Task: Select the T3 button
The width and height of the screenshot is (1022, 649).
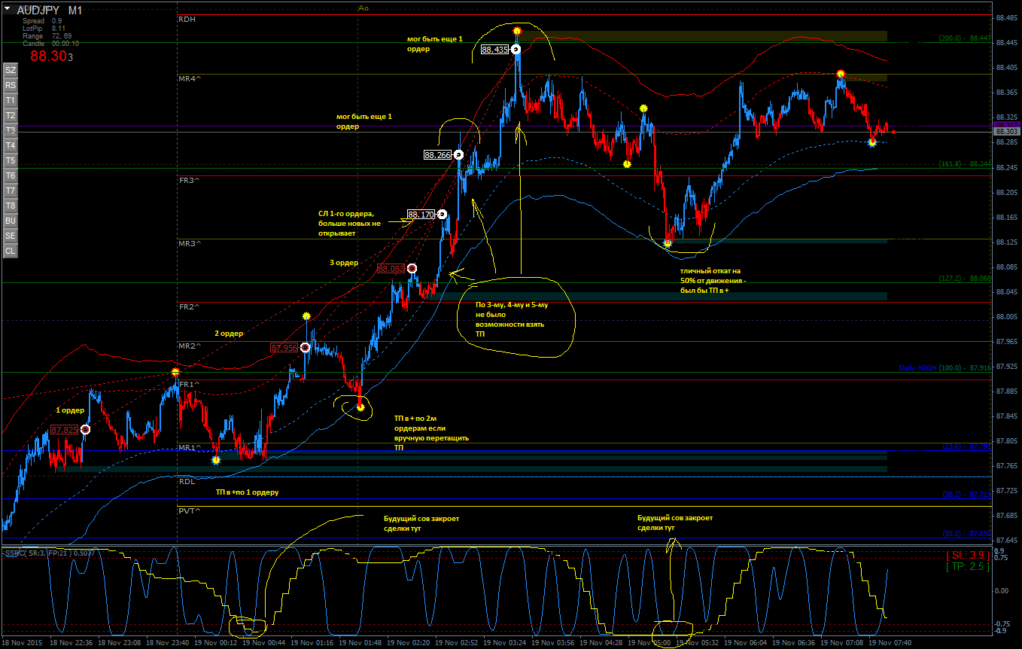Action: 11,130
